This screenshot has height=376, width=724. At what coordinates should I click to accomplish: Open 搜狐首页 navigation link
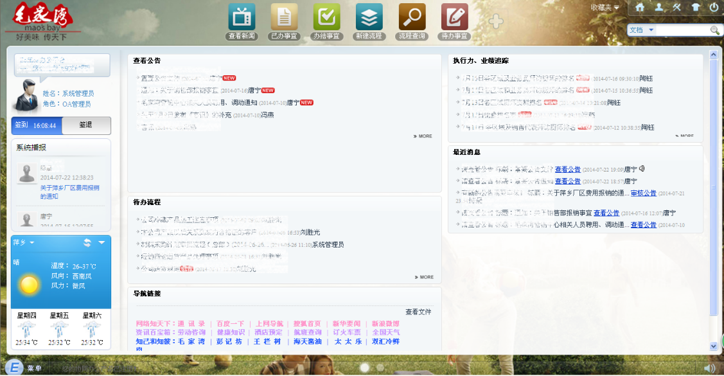point(307,324)
